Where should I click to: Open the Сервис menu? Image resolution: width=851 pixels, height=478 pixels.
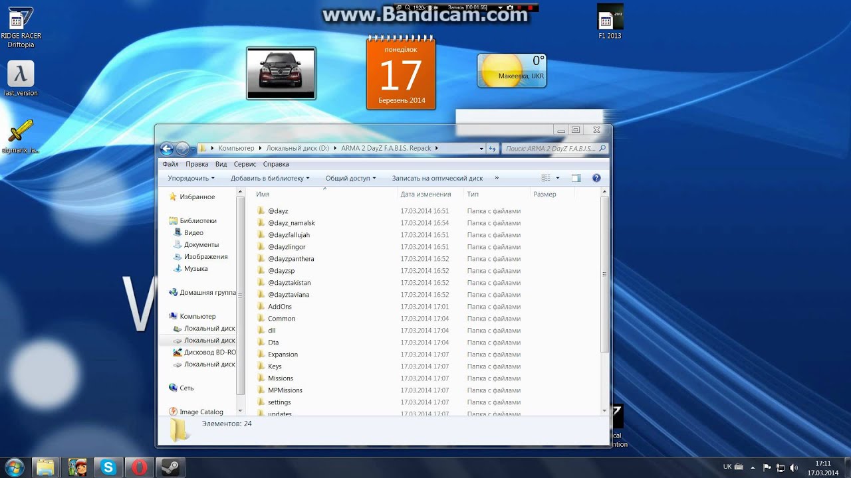245,164
